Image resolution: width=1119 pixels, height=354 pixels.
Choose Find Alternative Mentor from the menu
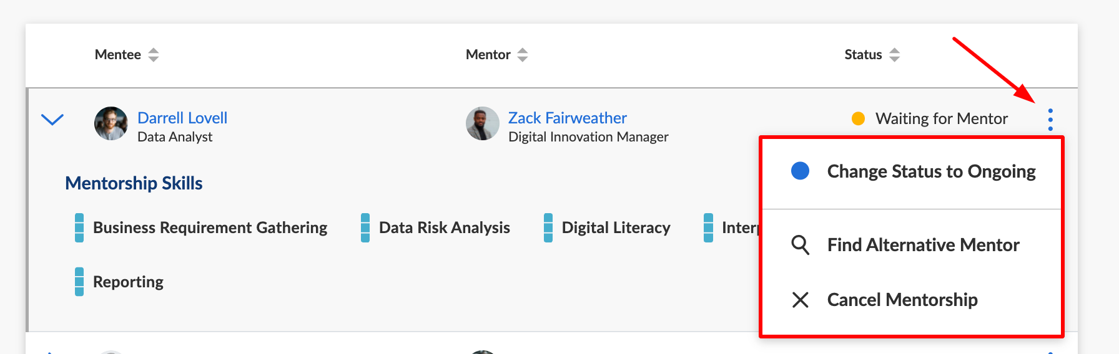[912, 245]
